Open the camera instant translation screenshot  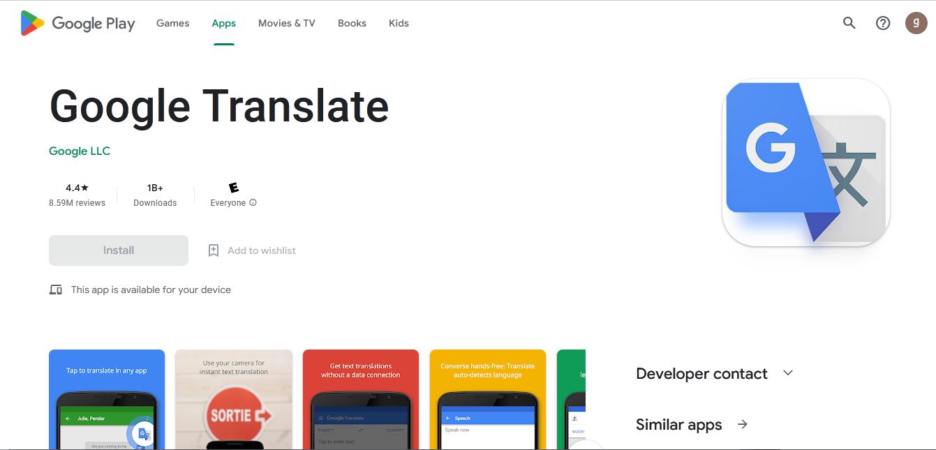[x=234, y=400]
